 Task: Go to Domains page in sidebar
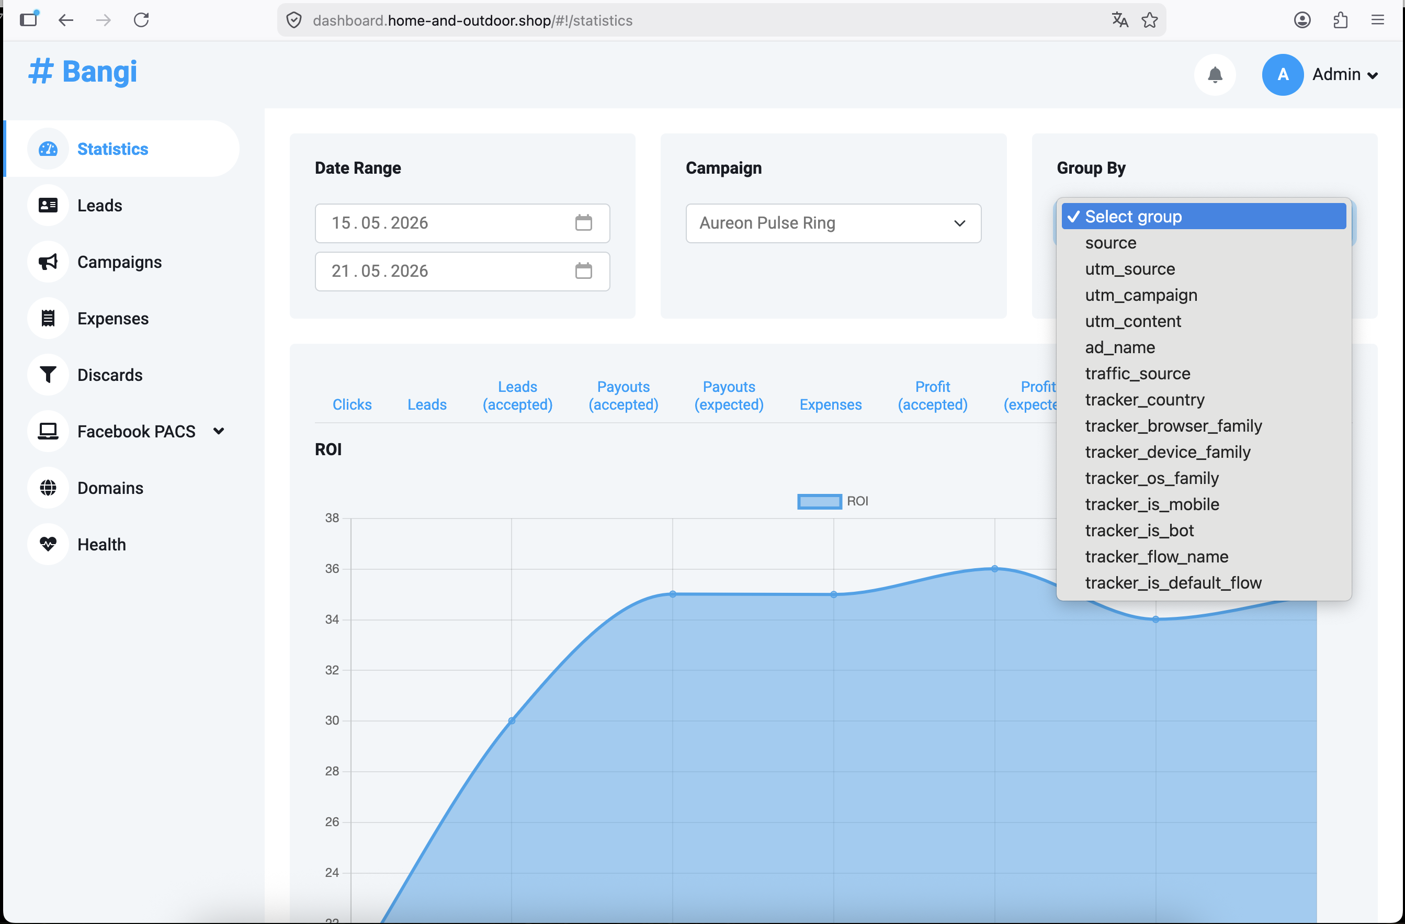[110, 488]
